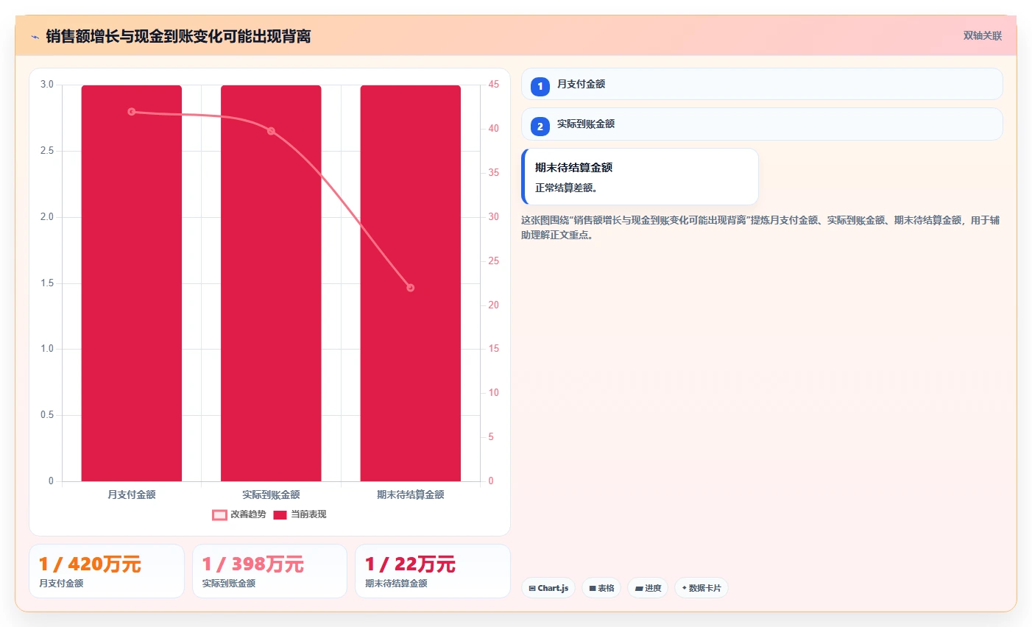Click the 月支付金额 bar in chart

(x=132, y=283)
